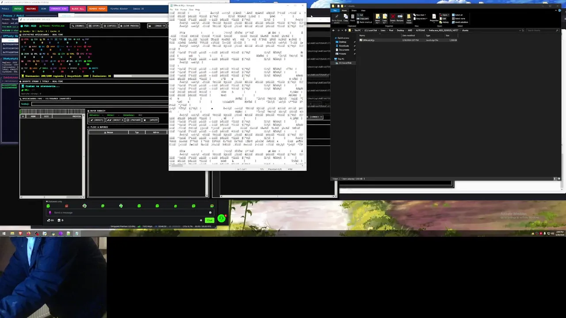The image size is (566, 318).
Task: Switch to the View ribbon tab
Action: click(x=363, y=11)
